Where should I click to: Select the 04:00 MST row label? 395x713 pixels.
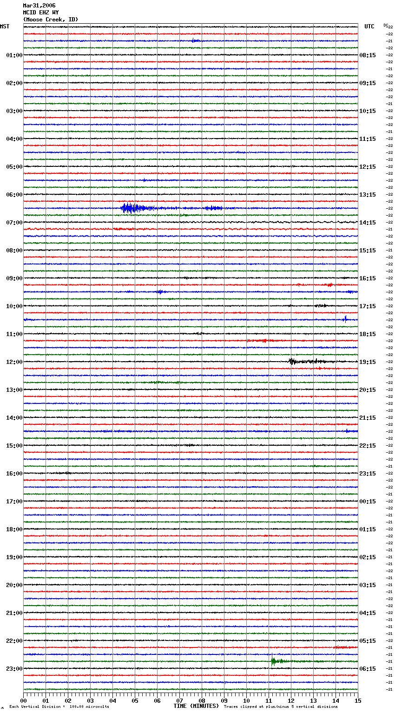tap(14, 139)
